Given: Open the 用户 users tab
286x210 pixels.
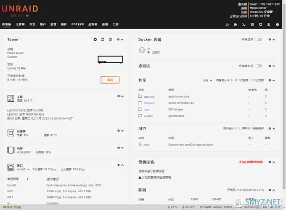Looking at the screenshot, I should click(42, 24).
